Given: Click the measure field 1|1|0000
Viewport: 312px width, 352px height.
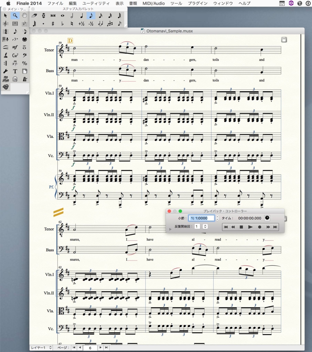Looking at the screenshot, I should [202, 218].
